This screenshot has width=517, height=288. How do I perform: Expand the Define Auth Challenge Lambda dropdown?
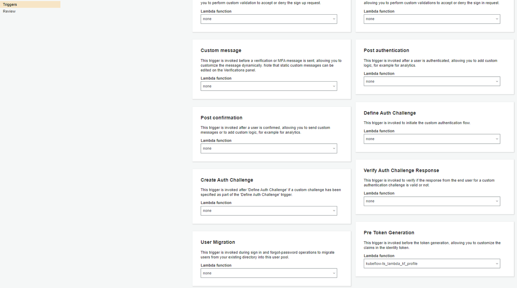click(432, 139)
